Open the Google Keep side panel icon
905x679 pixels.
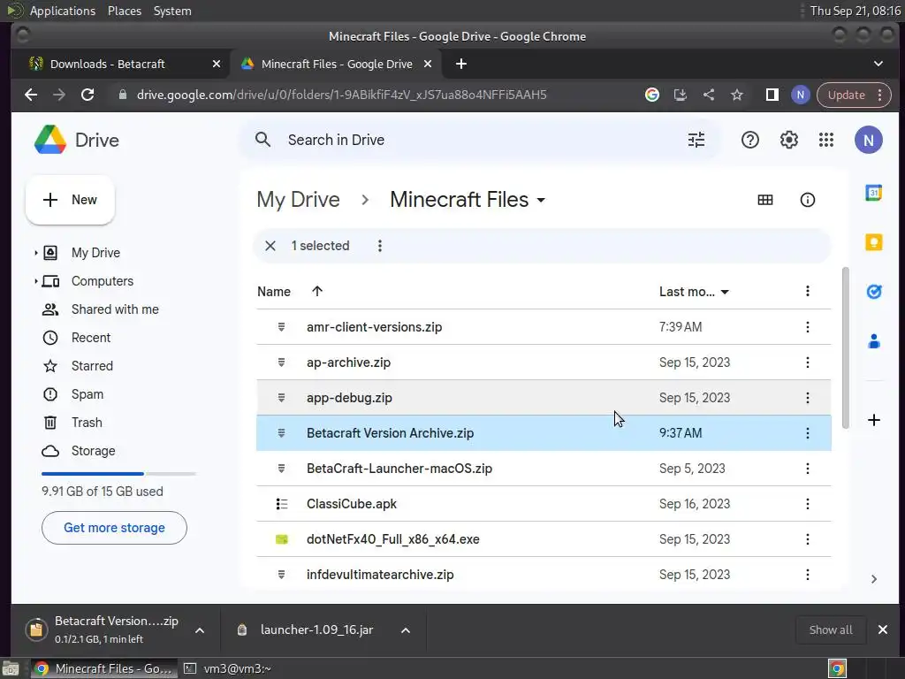click(x=873, y=242)
